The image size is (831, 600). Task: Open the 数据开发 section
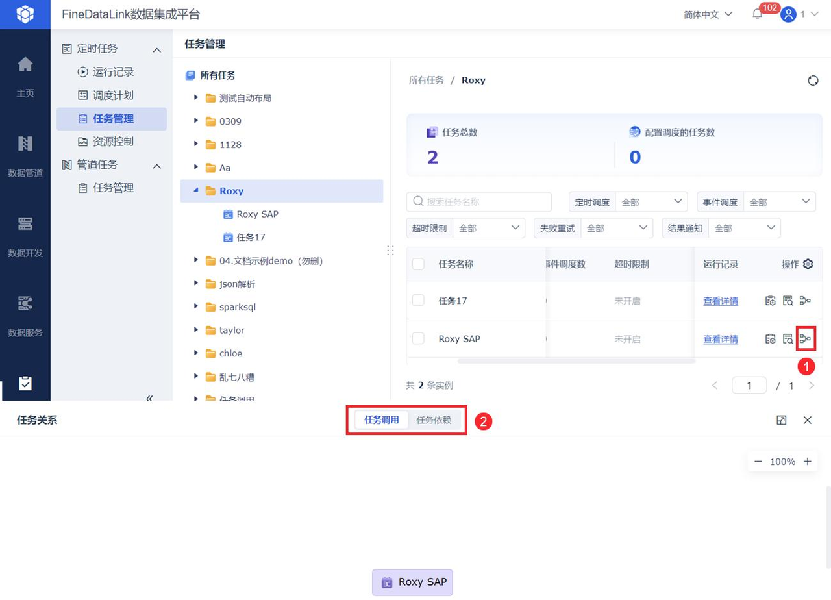click(x=25, y=236)
